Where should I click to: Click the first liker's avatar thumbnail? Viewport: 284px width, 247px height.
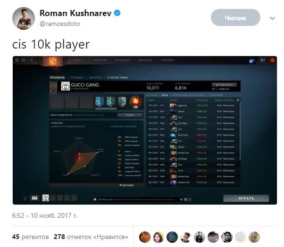point(145,237)
